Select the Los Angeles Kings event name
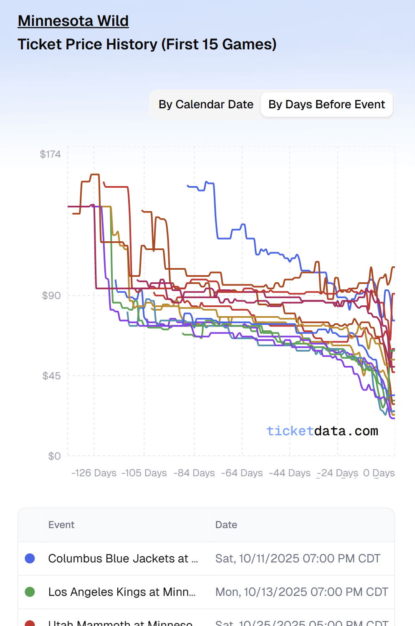The image size is (415, 626). [121, 592]
